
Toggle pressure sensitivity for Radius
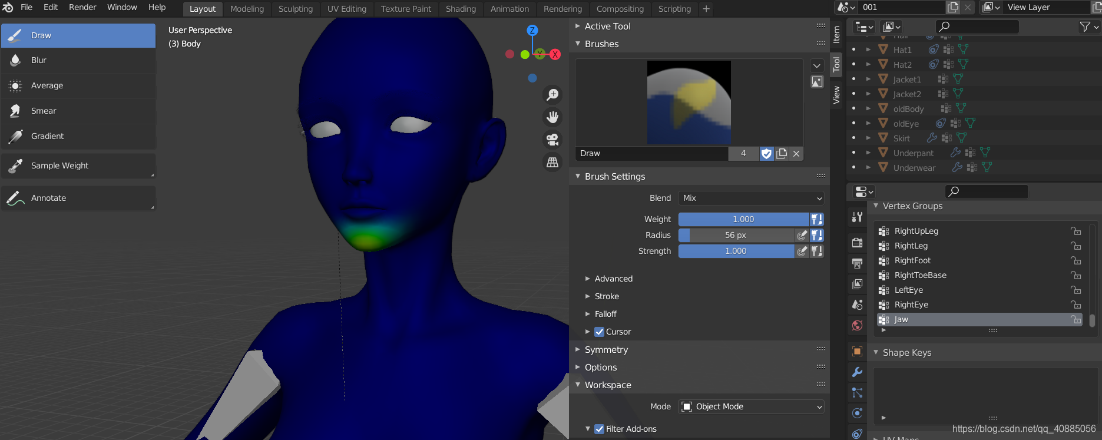pyautogui.click(x=802, y=235)
